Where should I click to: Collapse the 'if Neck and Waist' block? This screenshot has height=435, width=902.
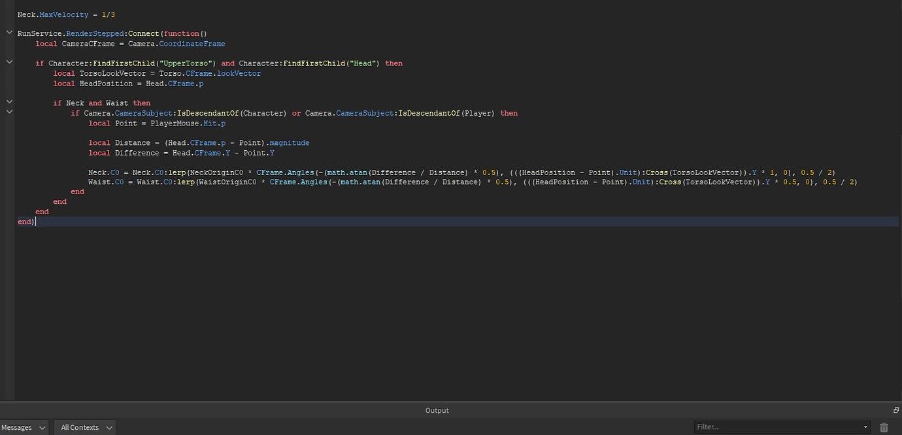tap(8, 101)
